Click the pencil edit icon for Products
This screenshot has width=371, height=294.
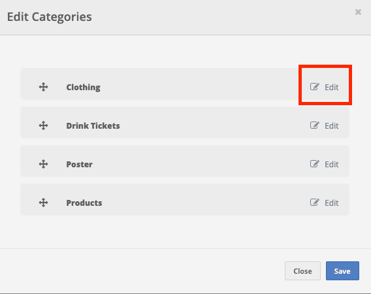point(315,203)
